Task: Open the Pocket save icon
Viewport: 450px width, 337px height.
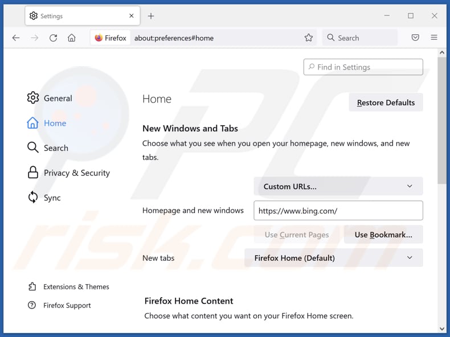Action: coord(415,38)
